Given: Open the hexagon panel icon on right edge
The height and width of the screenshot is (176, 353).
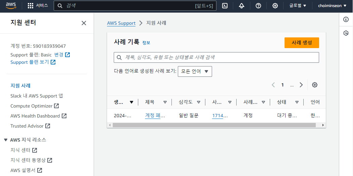Looking at the screenshot, I should [x=346, y=33].
